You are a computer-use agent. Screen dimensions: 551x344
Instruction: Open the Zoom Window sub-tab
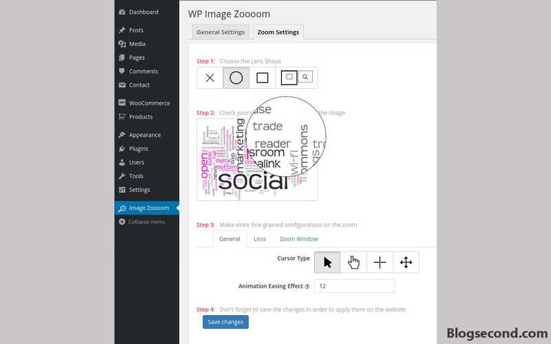point(299,239)
